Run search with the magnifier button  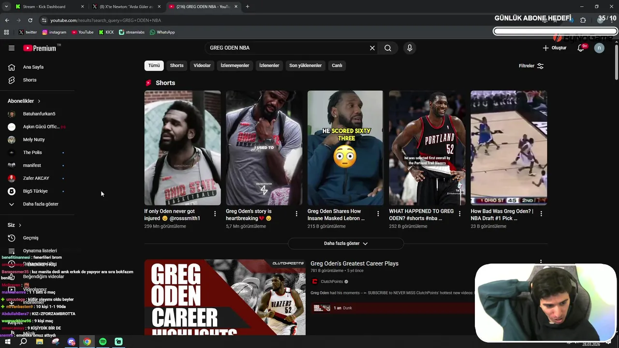point(388,48)
